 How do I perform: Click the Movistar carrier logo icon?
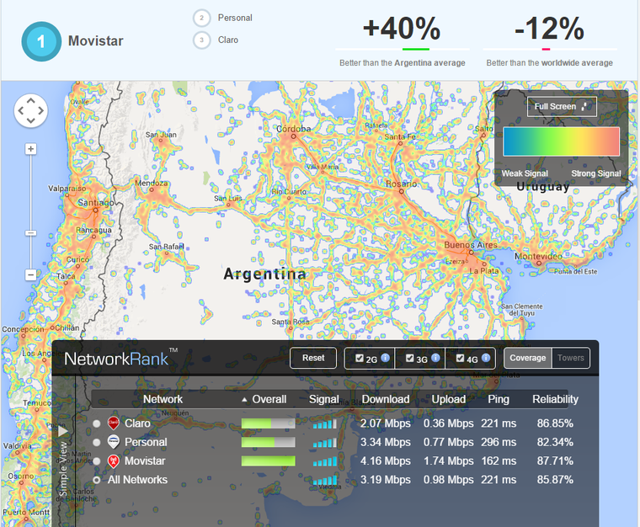pyautogui.click(x=113, y=460)
